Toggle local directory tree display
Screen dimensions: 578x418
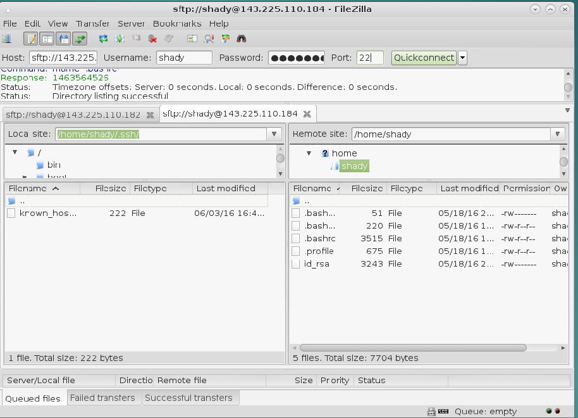pos(47,39)
